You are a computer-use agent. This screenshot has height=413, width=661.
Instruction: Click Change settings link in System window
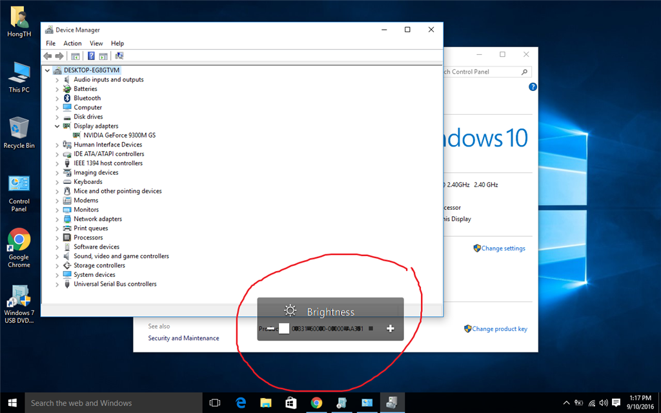[503, 248]
